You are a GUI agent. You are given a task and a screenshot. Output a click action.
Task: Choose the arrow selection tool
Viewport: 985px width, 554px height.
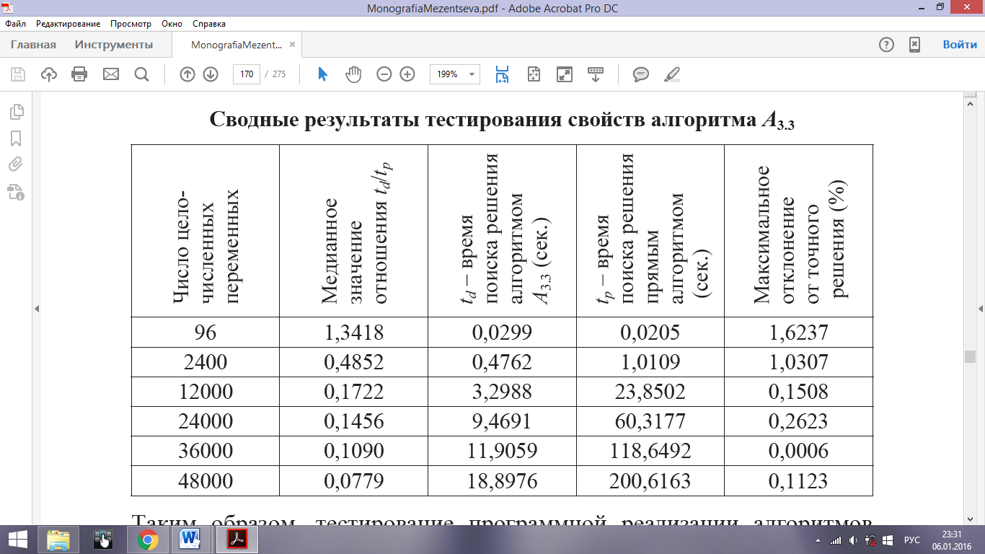(323, 74)
